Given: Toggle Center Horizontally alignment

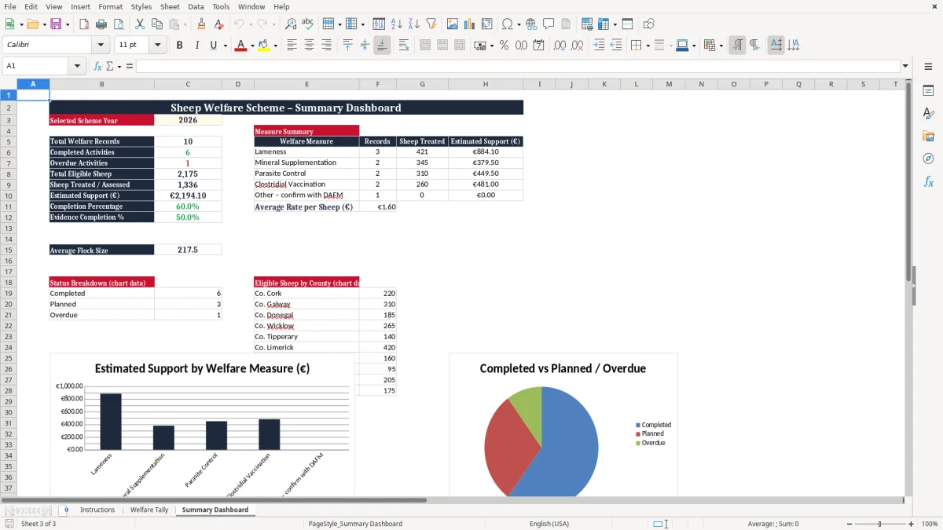Looking at the screenshot, I should (310, 46).
